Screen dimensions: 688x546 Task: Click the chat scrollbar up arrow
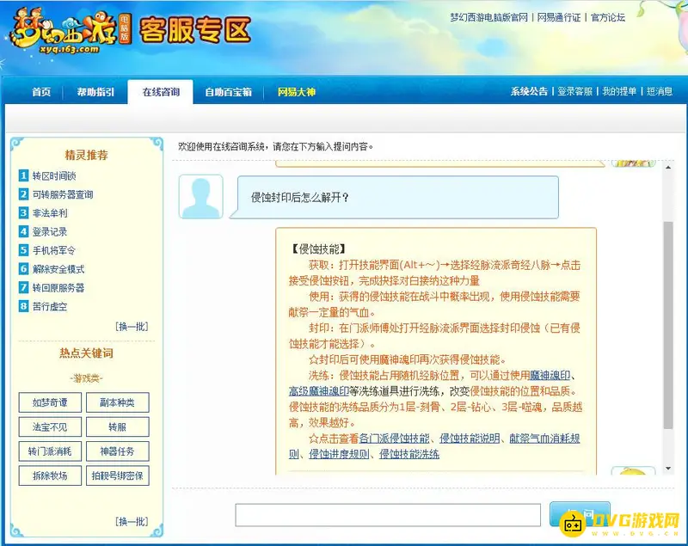(x=668, y=168)
